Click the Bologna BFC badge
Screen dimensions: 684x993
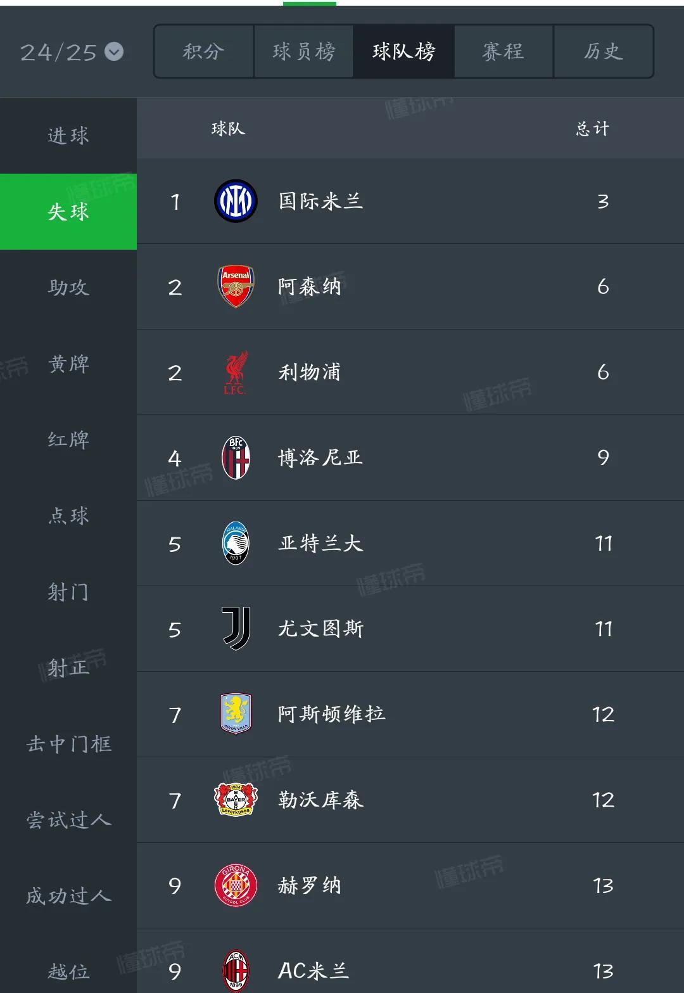coord(236,458)
